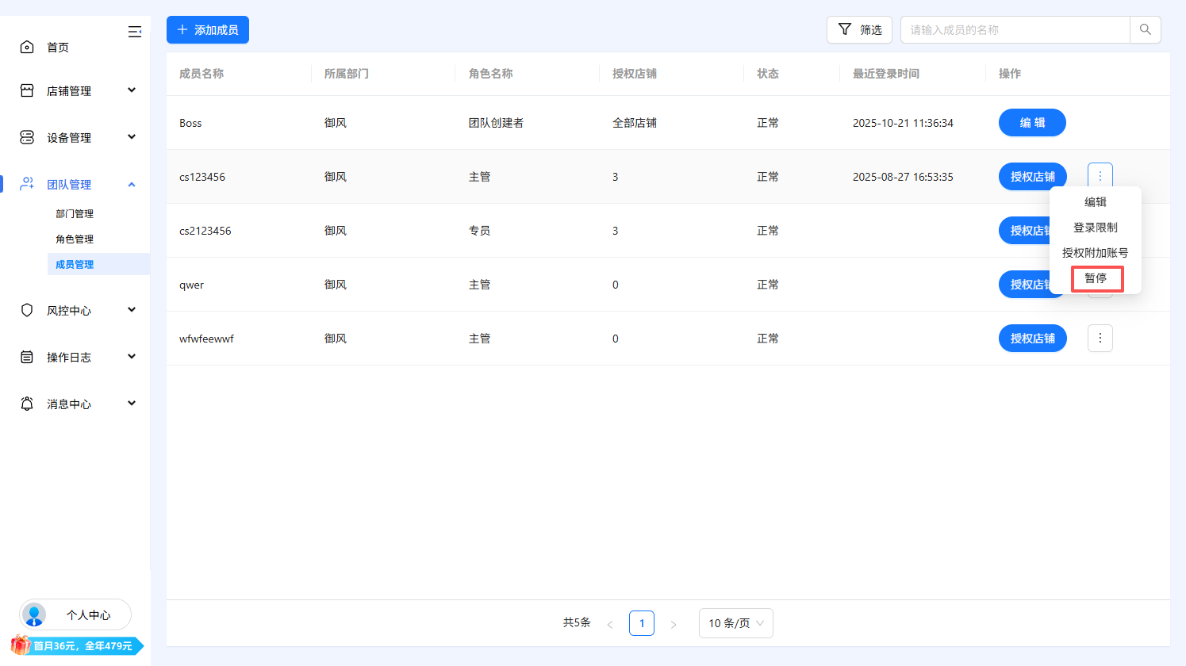Open 风控中心 via the shield icon
The width and height of the screenshot is (1186, 666).
tap(27, 310)
